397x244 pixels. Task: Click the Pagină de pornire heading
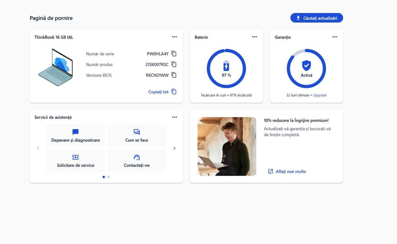click(x=51, y=18)
